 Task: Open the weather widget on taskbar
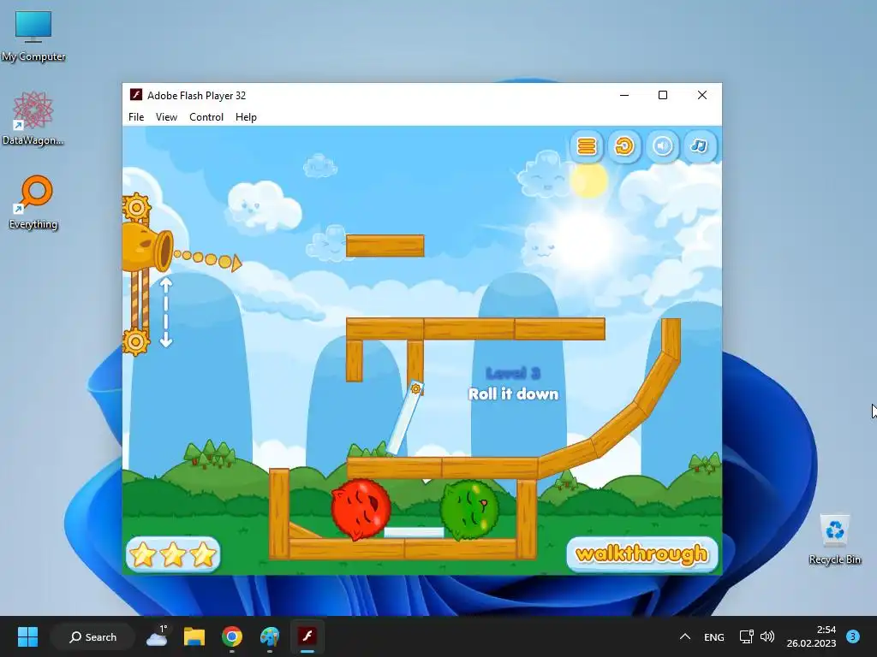pyautogui.click(x=158, y=636)
